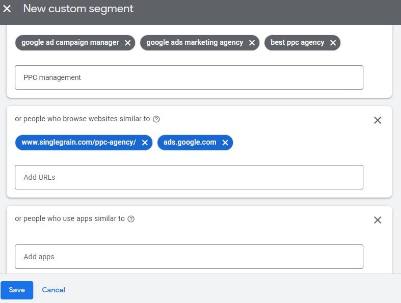Focus the Add apps input field

tap(189, 257)
